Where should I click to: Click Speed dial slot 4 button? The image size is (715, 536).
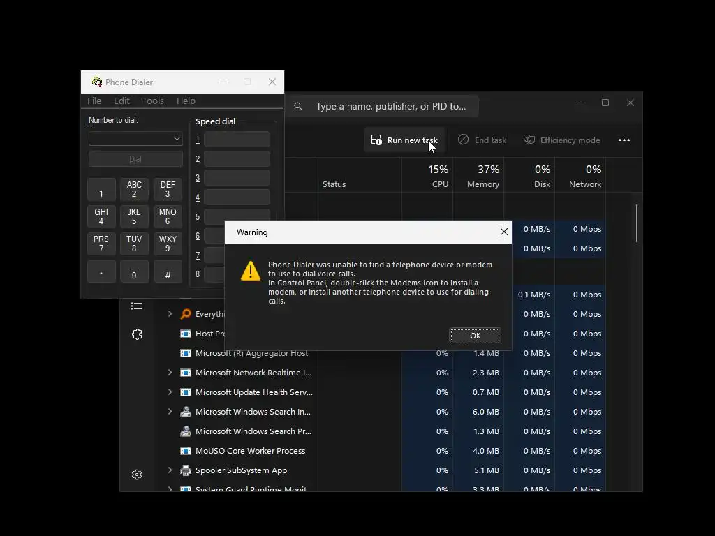pos(237,198)
